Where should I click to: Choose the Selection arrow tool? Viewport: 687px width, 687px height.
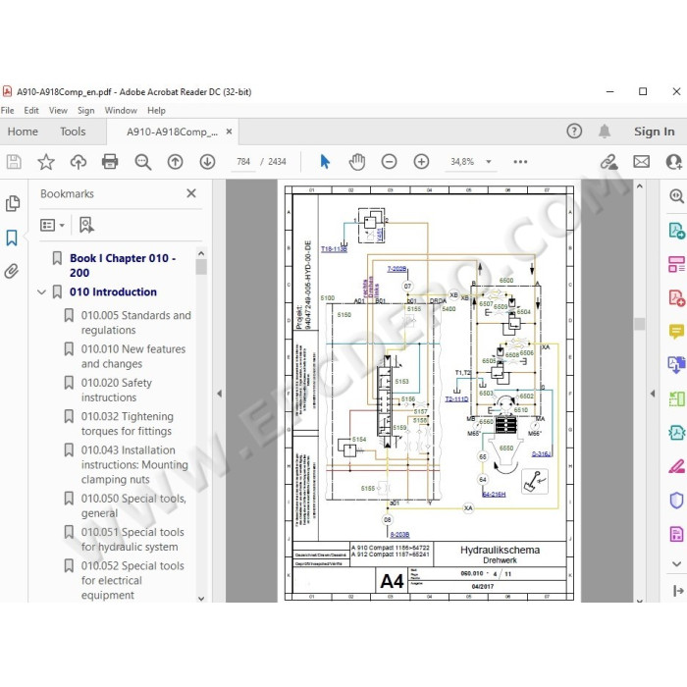click(x=325, y=162)
